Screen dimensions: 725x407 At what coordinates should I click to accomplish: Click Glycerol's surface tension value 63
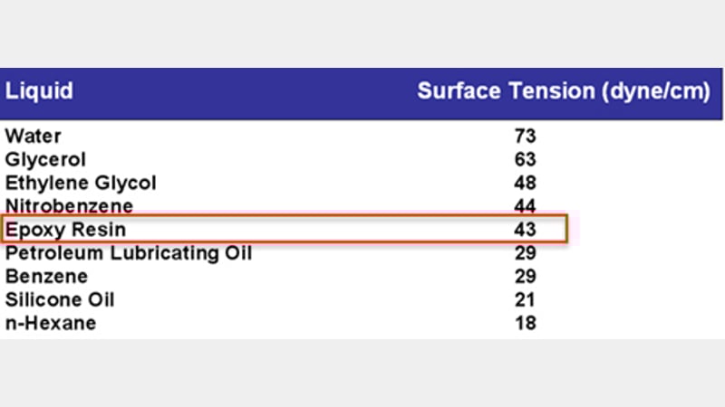click(x=525, y=160)
